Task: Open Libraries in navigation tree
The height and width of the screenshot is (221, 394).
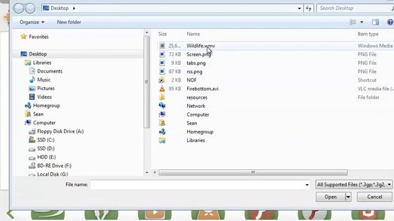Action: pos(38,63)
